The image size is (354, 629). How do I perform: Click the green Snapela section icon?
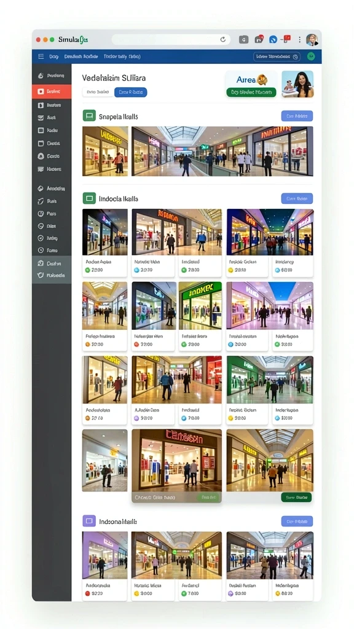89,116
